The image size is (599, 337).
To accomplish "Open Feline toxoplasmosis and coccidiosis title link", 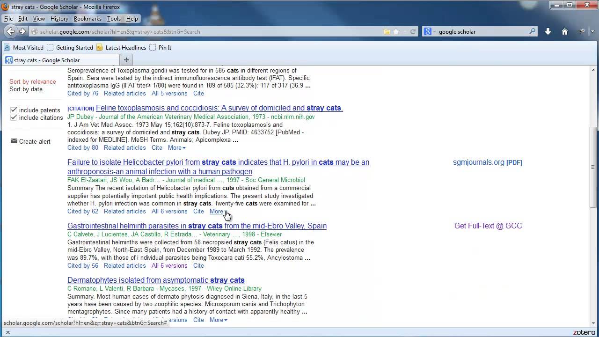I will pos(219,108).
